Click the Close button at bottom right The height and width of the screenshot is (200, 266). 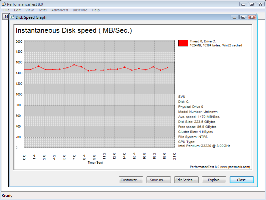coord(241,180)
